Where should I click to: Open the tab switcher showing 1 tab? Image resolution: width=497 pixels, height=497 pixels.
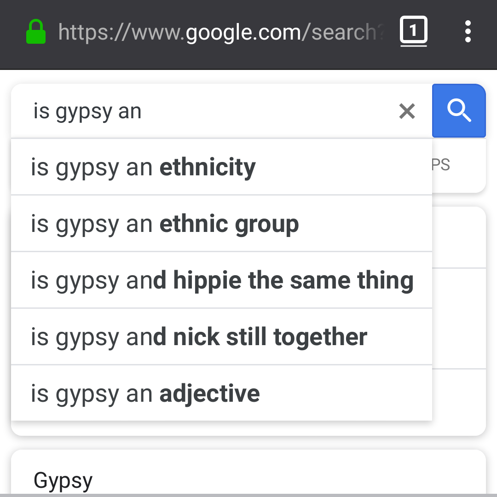coord(413,32)
